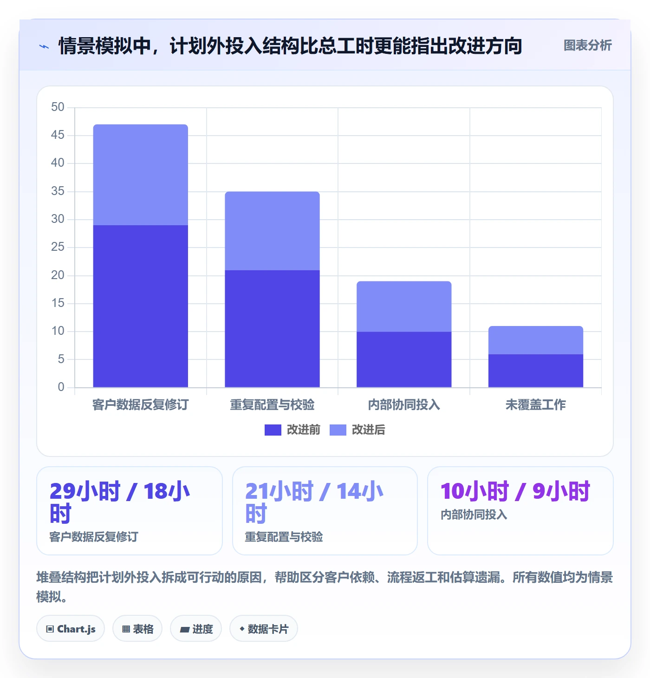The height and width of the screenshot is (678, 650).
Task: Click the grid icon in the 表格 chip
Action: tap(126, 629)
